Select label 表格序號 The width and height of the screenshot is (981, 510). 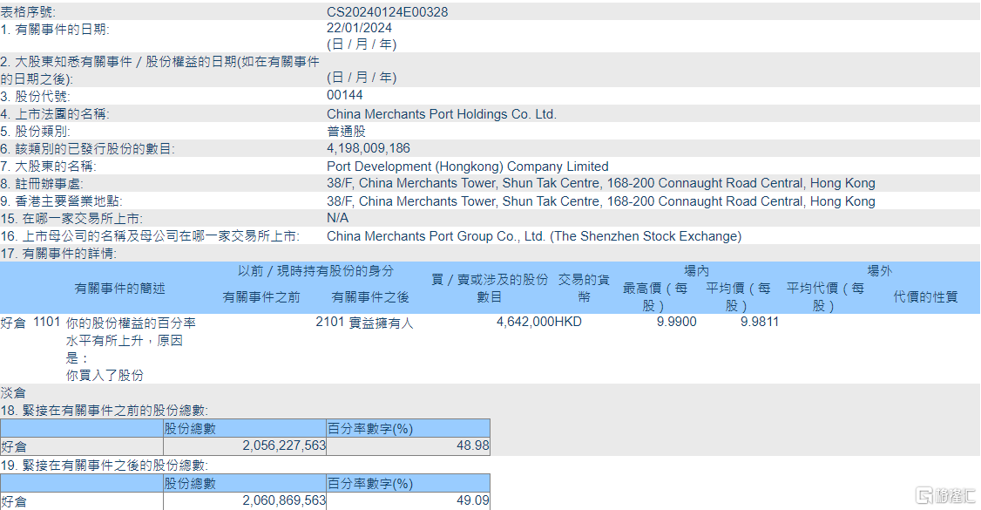28,12
